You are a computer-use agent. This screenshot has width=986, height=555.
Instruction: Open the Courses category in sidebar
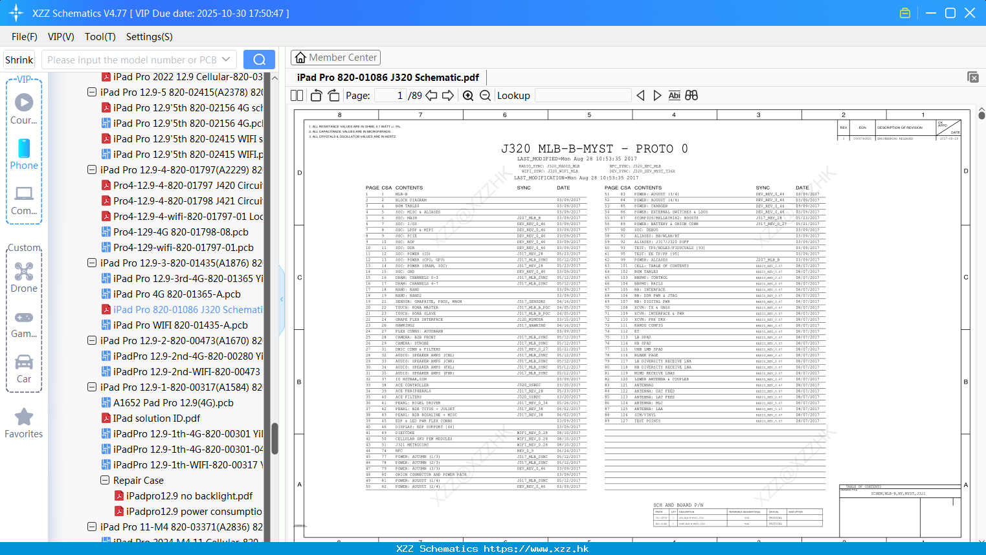(24, 109)
